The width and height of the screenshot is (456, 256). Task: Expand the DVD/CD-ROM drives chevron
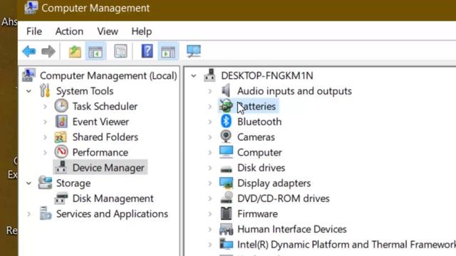click(210, 198)
